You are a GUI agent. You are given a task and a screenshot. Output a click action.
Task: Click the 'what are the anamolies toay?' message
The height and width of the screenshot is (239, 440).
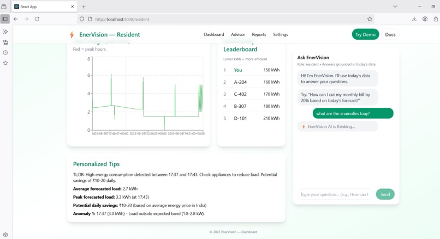[353, 113]
